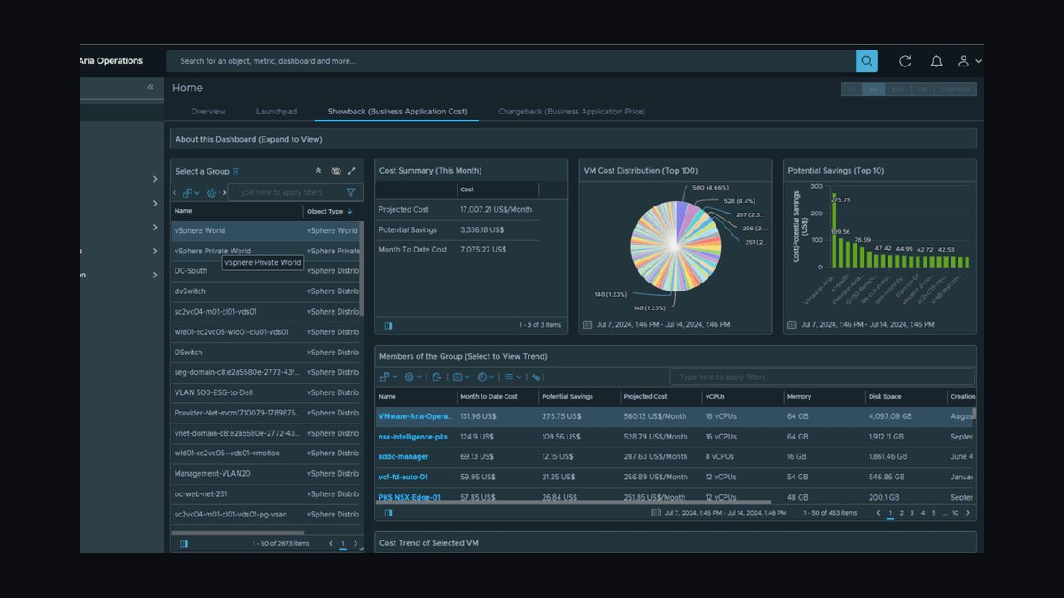Click the Projected Cost header in Members table
This screenshot has height=598, width=1064.
pyautogui.click(x=645, y=397)
